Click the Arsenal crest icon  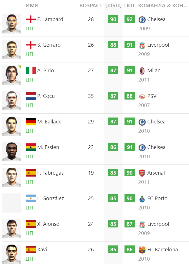(x=142, y=173)
